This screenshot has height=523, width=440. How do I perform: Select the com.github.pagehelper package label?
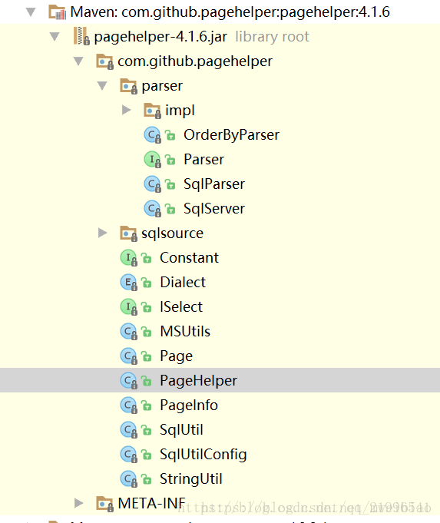(195, 61)
